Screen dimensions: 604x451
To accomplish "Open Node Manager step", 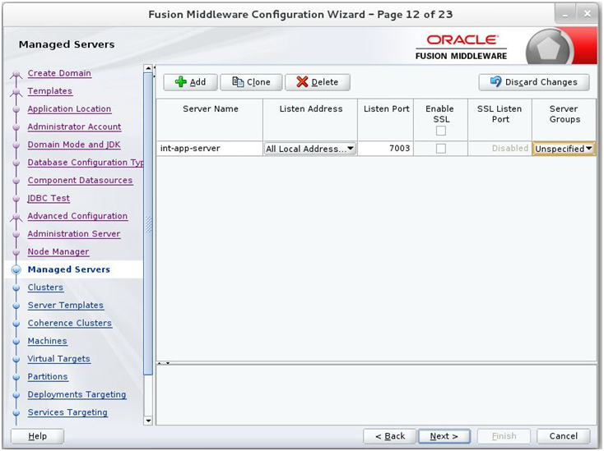I will point(58,251).
